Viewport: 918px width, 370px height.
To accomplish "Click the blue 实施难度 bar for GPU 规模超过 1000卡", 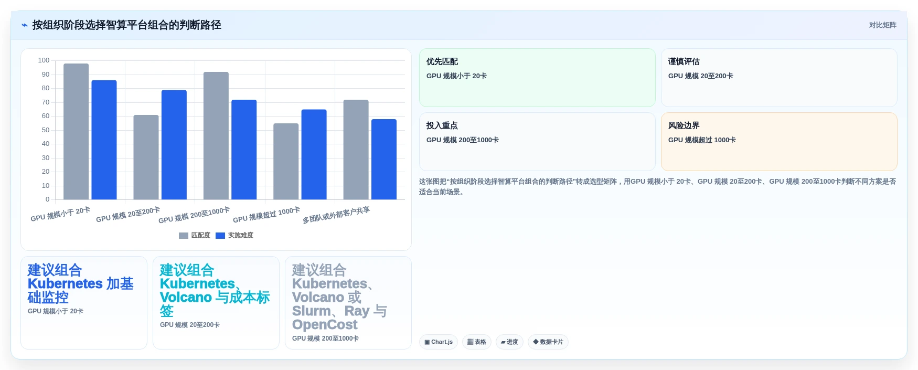I will click(x=314, y=155).
